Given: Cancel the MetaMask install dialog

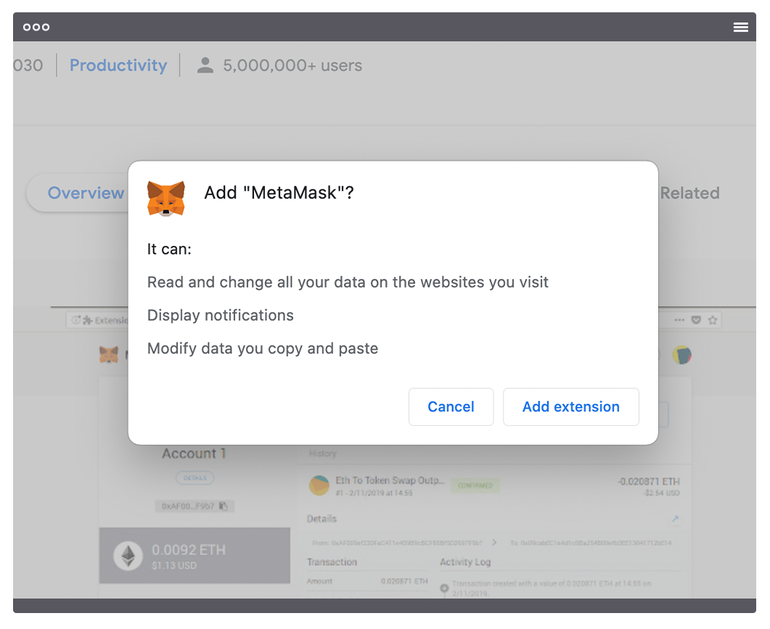Looking at the screenshot, I should [x=451, y=406].
